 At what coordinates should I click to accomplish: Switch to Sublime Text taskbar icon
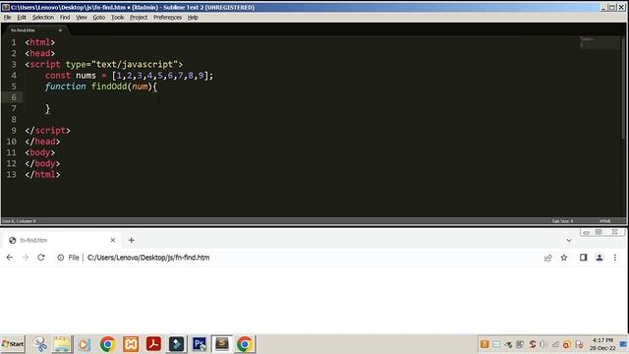(x=222, y=344)
